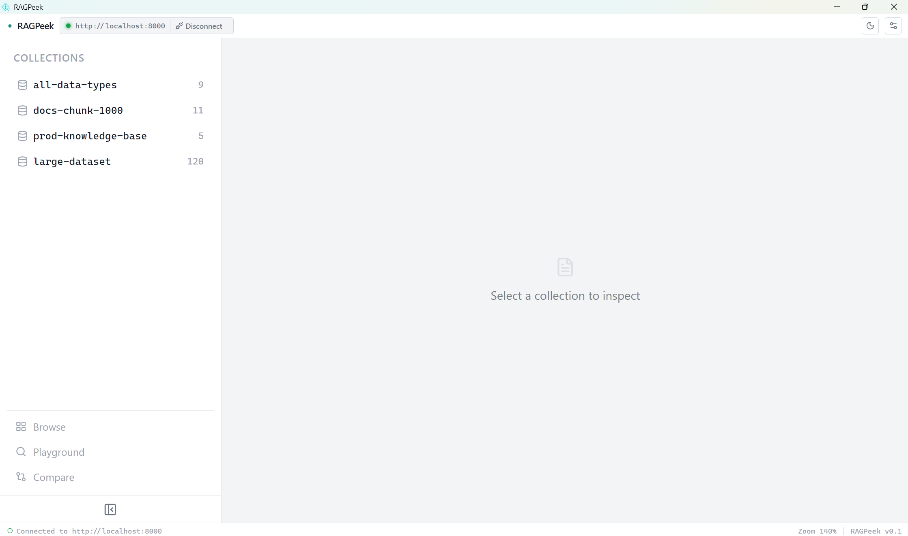Click the server URL field localhost:8000

click(x=120, y=26)
